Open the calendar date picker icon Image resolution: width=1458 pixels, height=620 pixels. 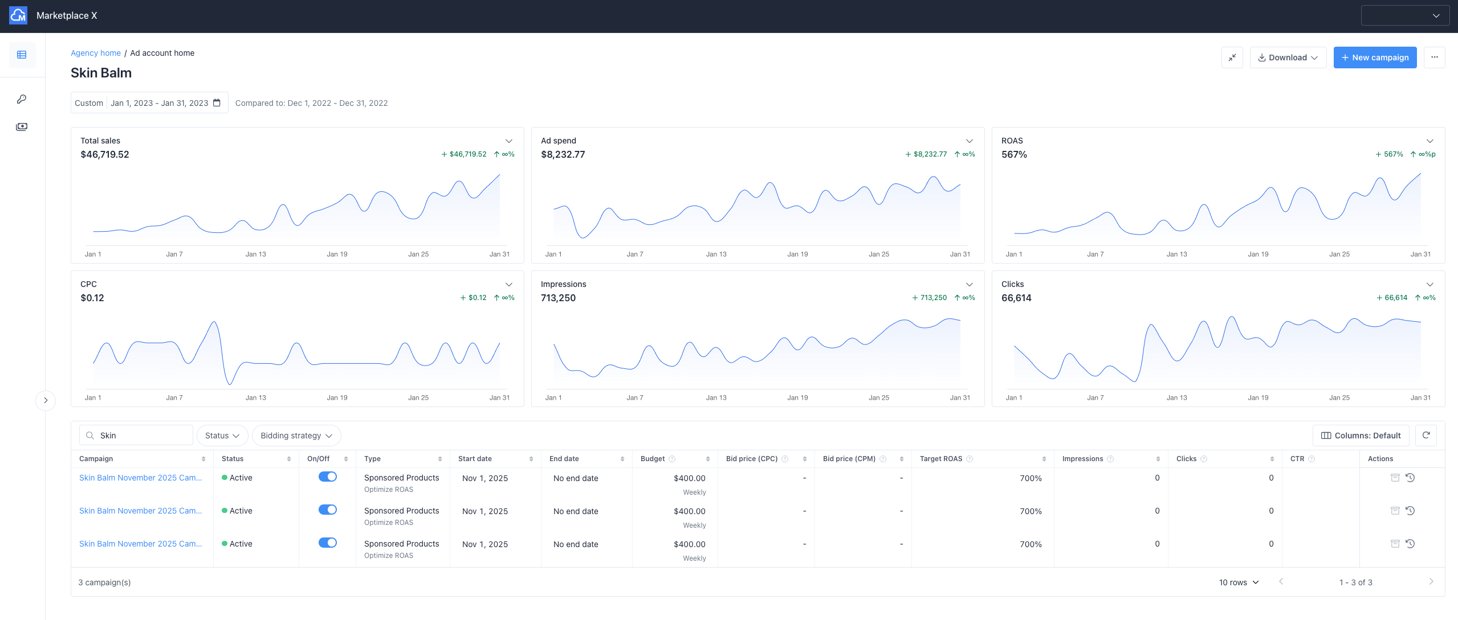click(x=217, y=102)
